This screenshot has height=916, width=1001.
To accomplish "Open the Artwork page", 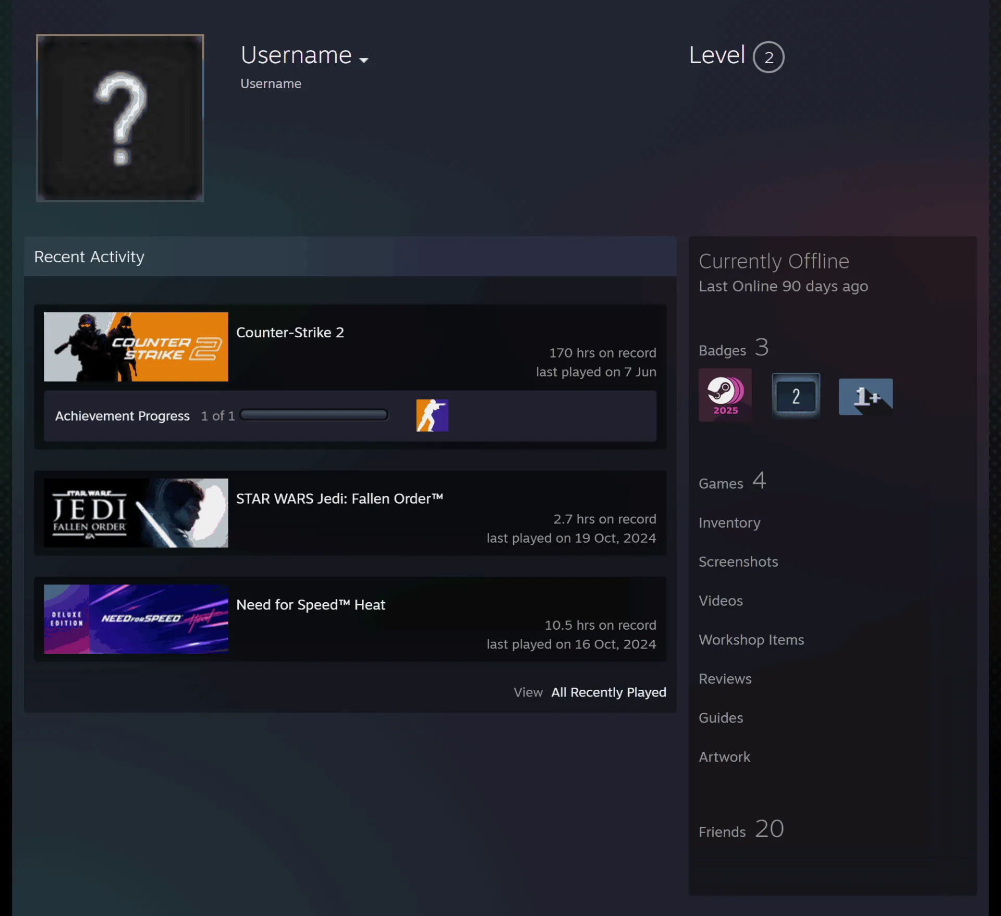I will click(x=725, y=757).
